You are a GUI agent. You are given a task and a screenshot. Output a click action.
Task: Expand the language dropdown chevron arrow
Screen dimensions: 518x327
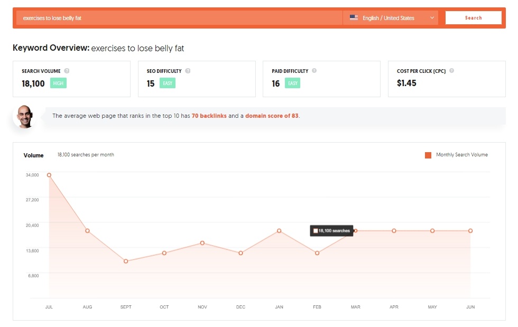tap(432, 18)
